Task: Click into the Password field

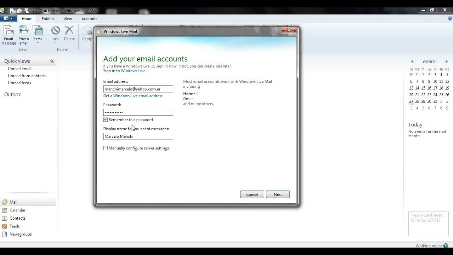Action: [x=138, y=112]
